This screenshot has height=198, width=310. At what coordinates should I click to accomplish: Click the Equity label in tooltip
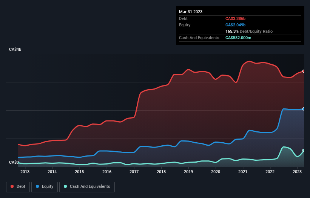point(185,25)
